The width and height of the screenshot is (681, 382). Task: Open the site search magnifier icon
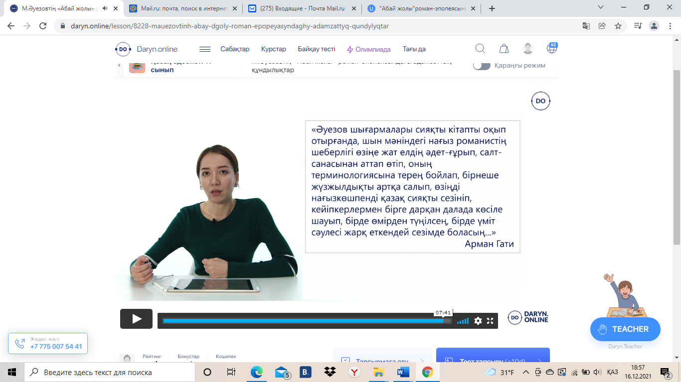click(x=480, y=49)
